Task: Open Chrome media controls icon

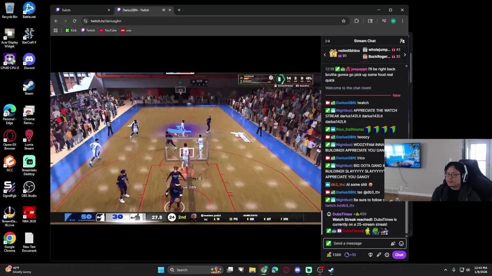Action: pyautogui.click(x=384, y=21)
